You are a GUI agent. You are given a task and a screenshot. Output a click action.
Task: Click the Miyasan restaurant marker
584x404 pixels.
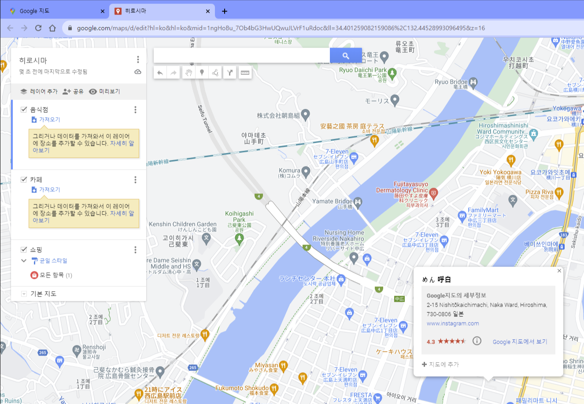pos(283,365)
